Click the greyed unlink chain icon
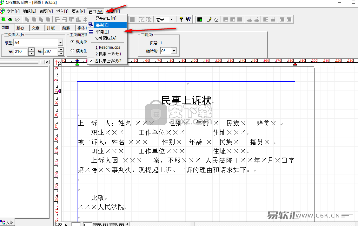The width and height of the screenshot is (358, 226). [17, 19]
